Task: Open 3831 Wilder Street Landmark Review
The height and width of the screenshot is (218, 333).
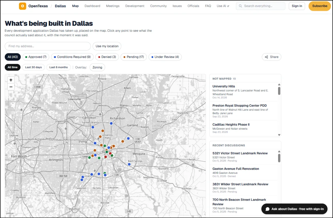Action: pyautogui.click(x=244, y=188)
